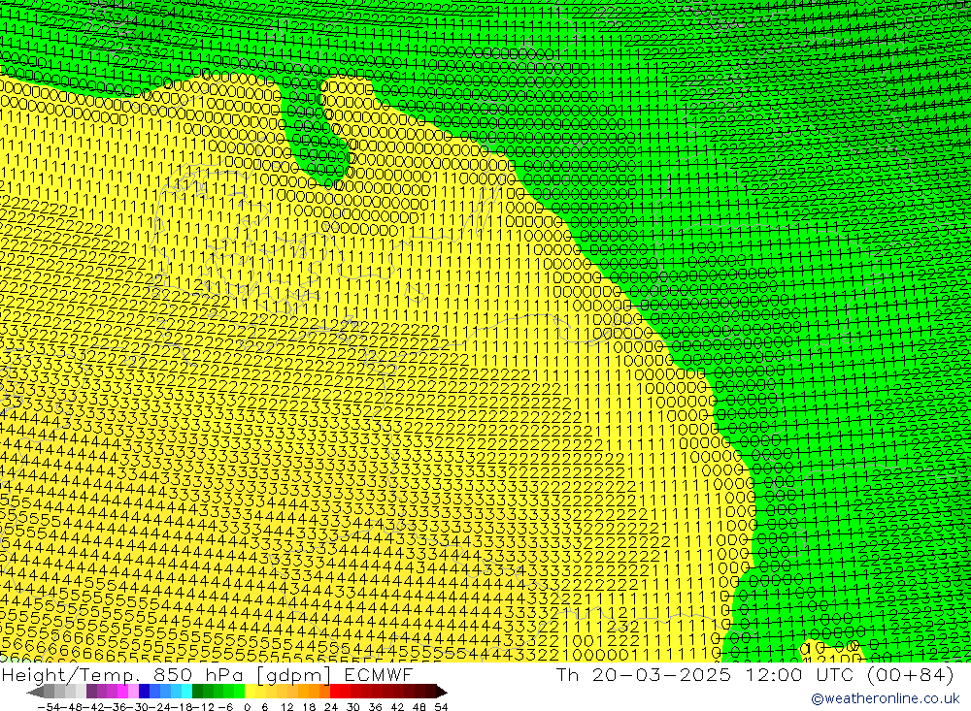Click the dark right arrow end of color scale
This screenshot has width=971, height=711.
[441, 692]
